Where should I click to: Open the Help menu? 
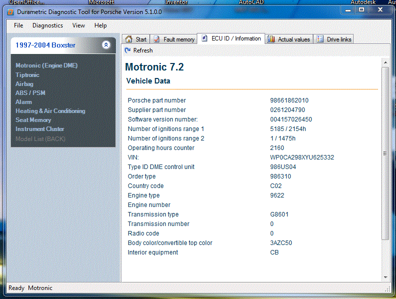click(x=100, y=25)
